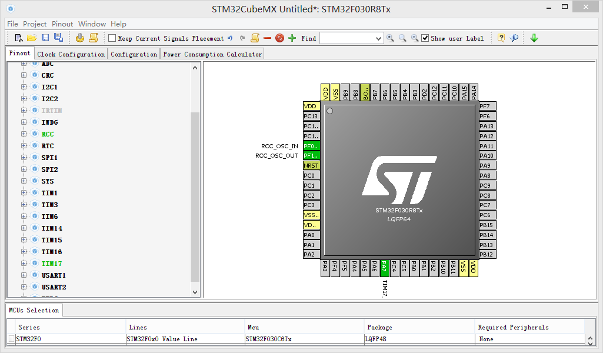
Task: Switch to the Clock Configuration tab
Action: (x=71, y=54)
